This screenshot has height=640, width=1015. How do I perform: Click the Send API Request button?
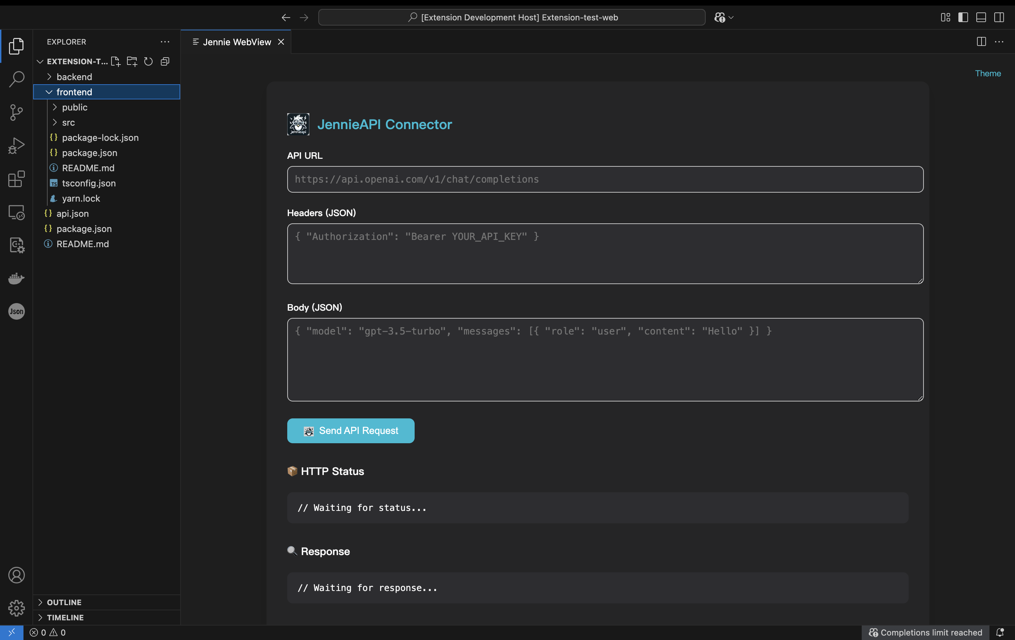[350, 430]
